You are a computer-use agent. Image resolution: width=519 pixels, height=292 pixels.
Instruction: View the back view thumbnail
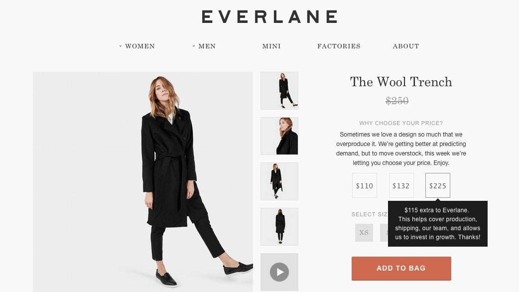point(279,226)
